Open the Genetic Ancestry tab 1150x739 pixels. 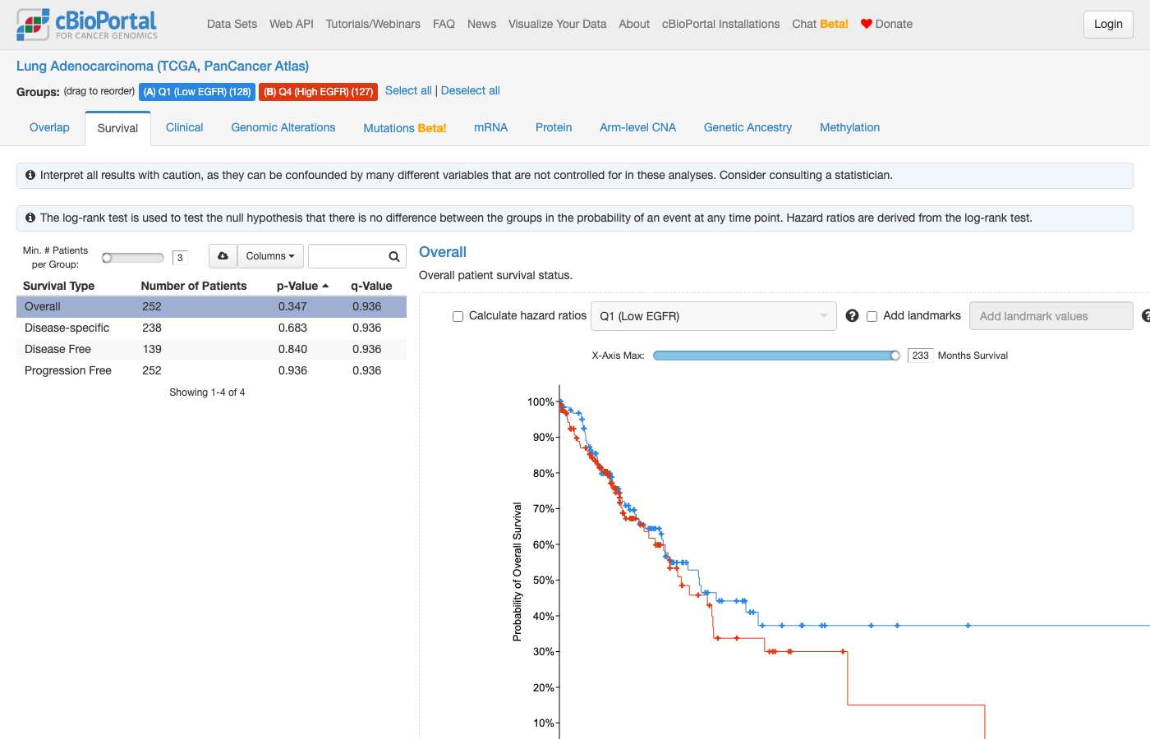[747, 127]
